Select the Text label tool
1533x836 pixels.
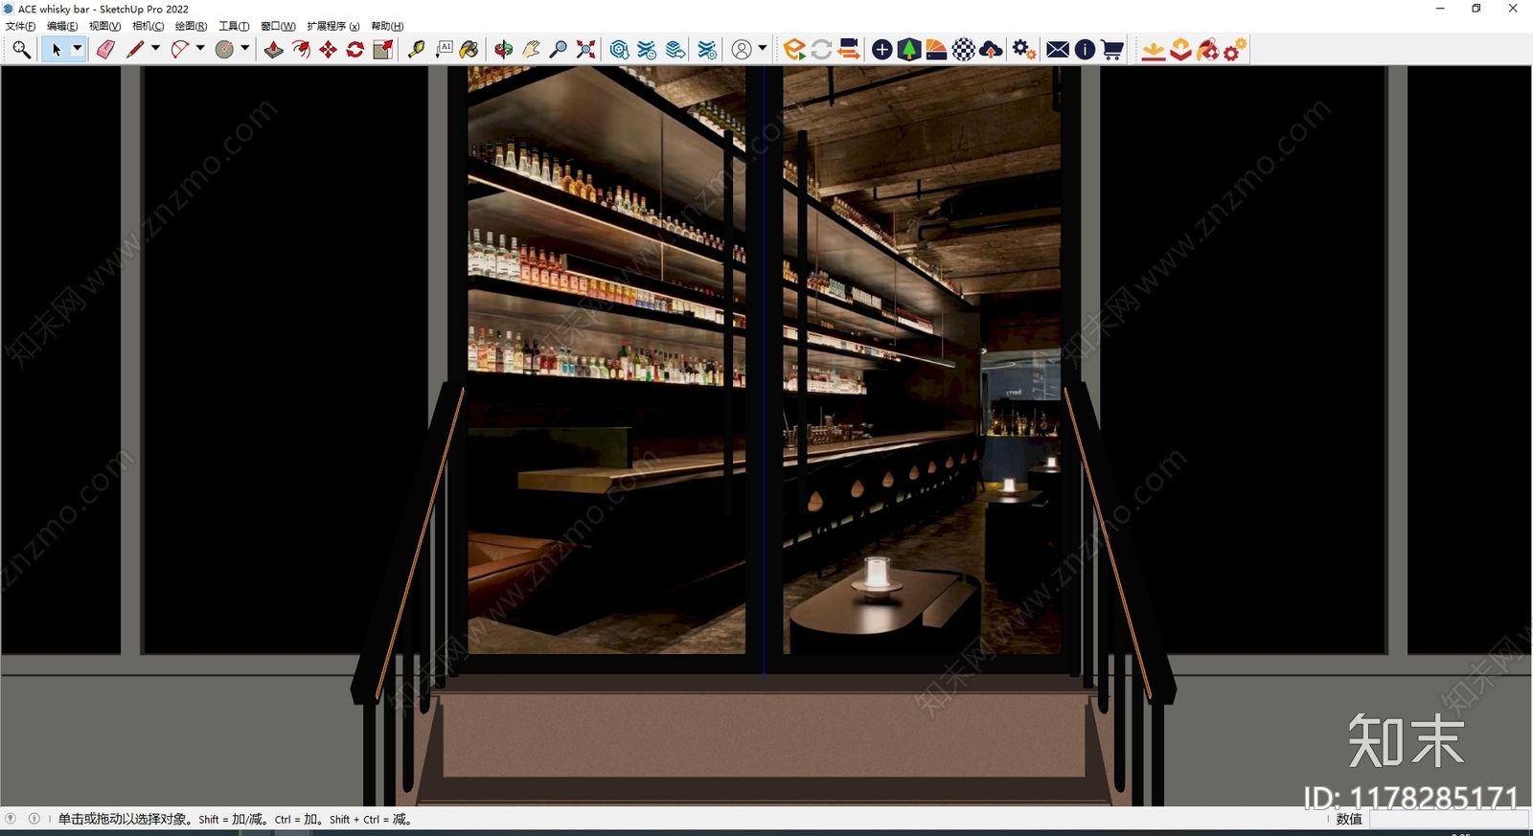(x=444, y=50)
